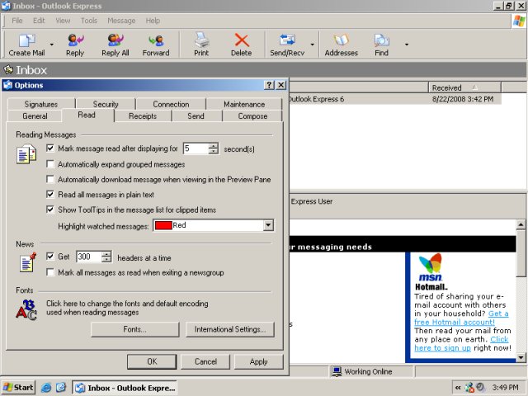Click the Reply toolbar icon
528x396 pixels.
tap(75, 40)
